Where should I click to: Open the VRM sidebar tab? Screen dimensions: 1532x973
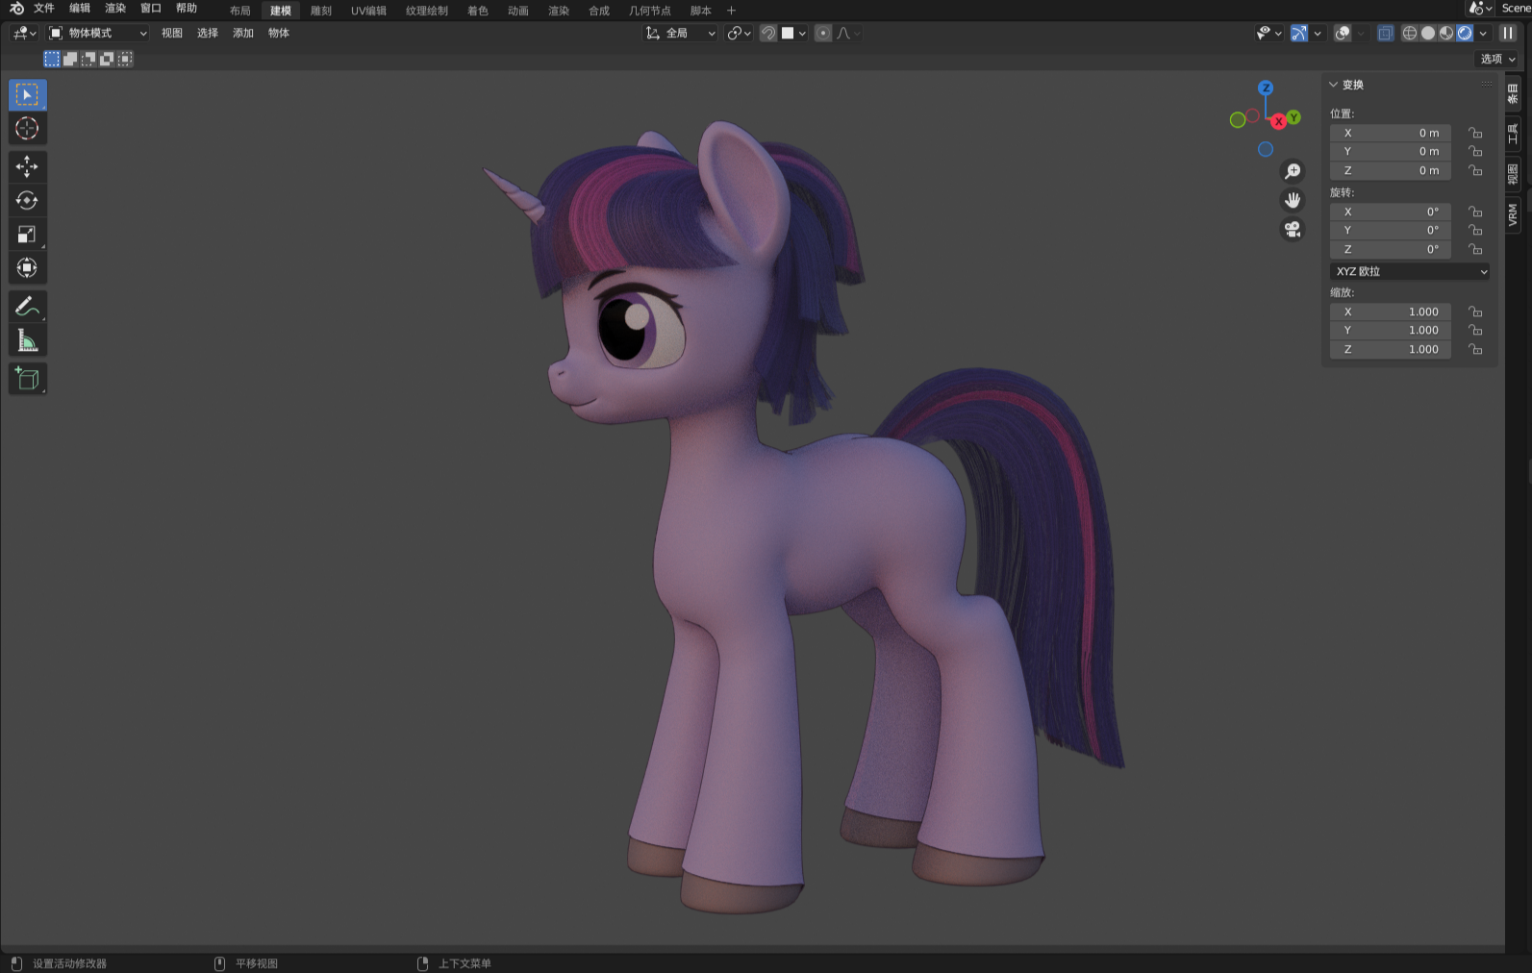click(1513, 214)
